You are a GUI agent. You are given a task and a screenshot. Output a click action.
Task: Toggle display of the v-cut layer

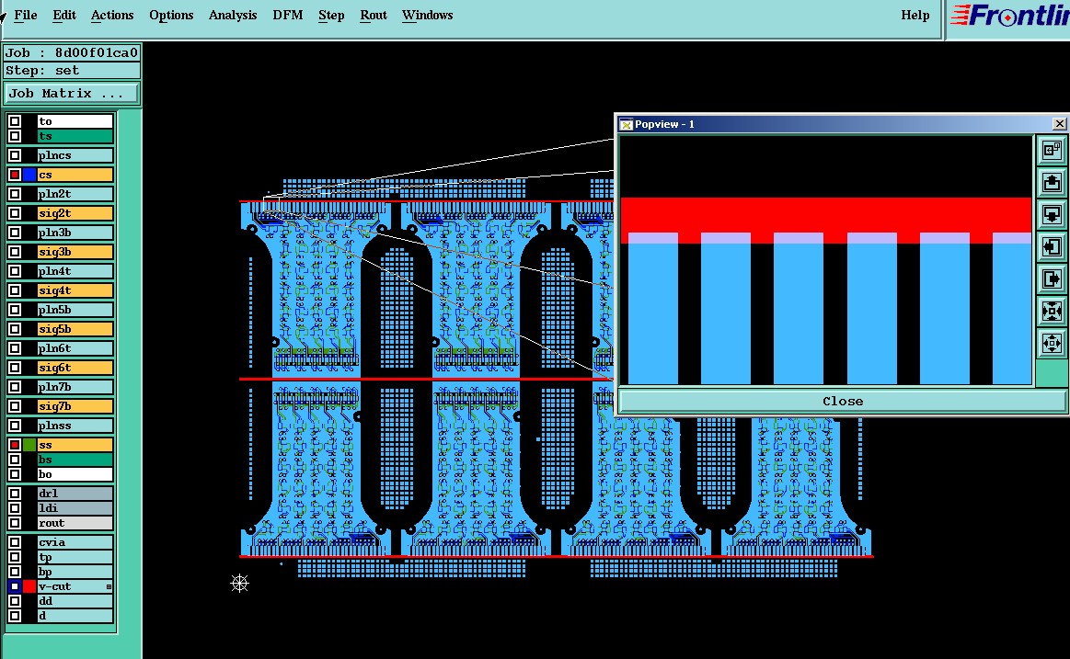(x=15, y=586)
